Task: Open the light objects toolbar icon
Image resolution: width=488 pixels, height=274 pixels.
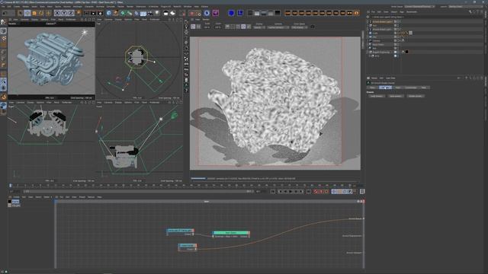Action: coord(157,13)
